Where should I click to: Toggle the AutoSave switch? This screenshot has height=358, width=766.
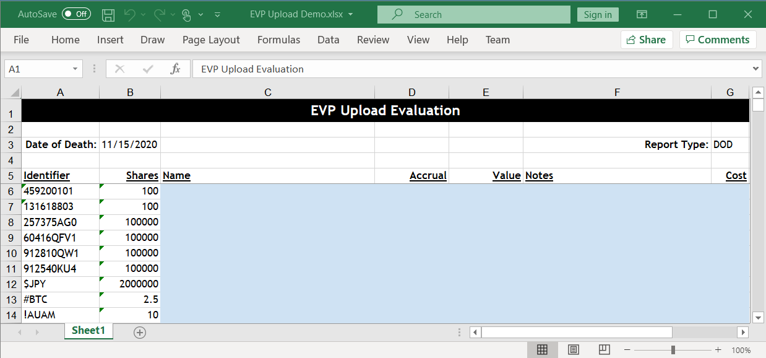point(76,14)
